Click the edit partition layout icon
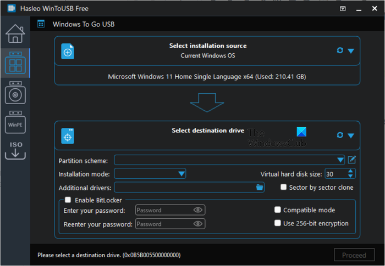 (352, 160)
